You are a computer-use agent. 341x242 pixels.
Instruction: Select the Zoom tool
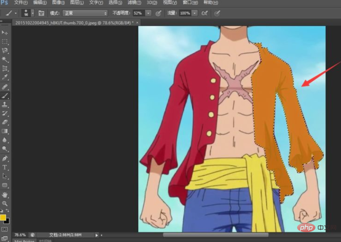(x=5, y=204)
